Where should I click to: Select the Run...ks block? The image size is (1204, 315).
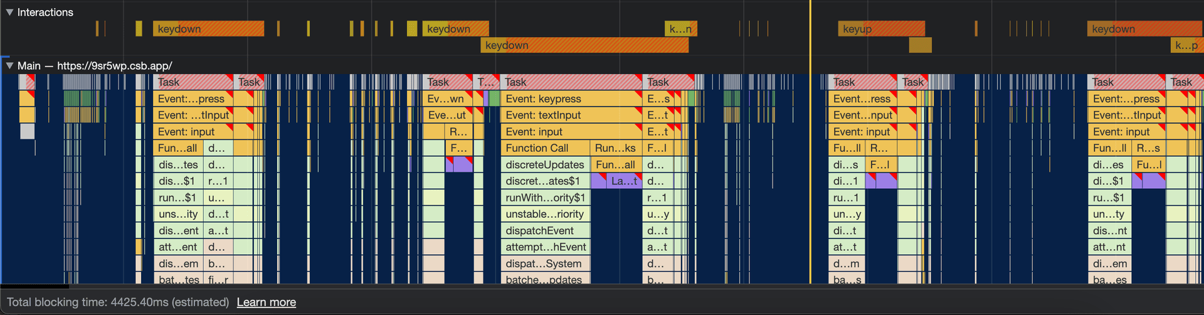[615, 148]
